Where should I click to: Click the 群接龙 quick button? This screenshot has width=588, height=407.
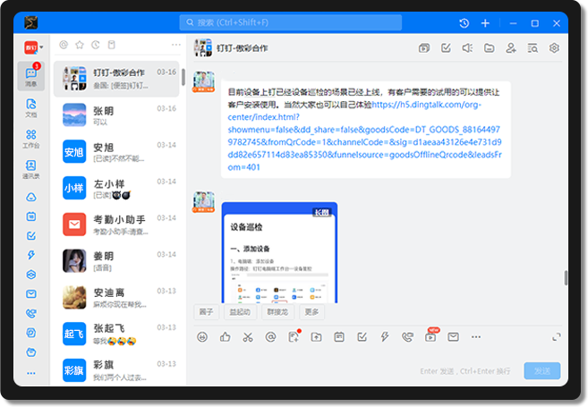coord(277,312)
